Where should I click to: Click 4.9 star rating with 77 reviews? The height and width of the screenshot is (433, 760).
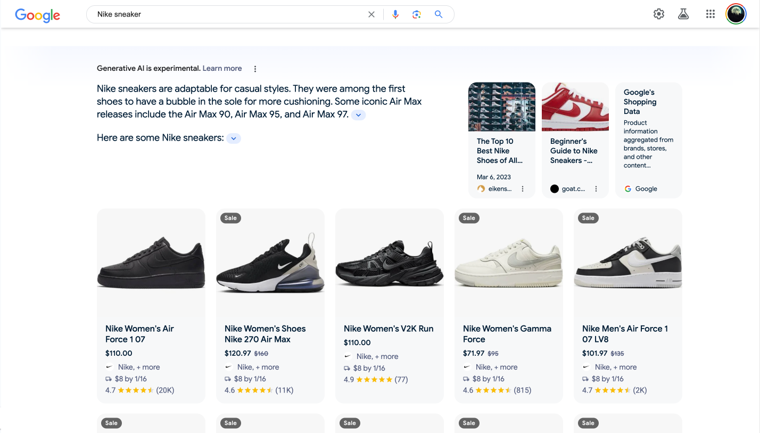coord(376,380)
